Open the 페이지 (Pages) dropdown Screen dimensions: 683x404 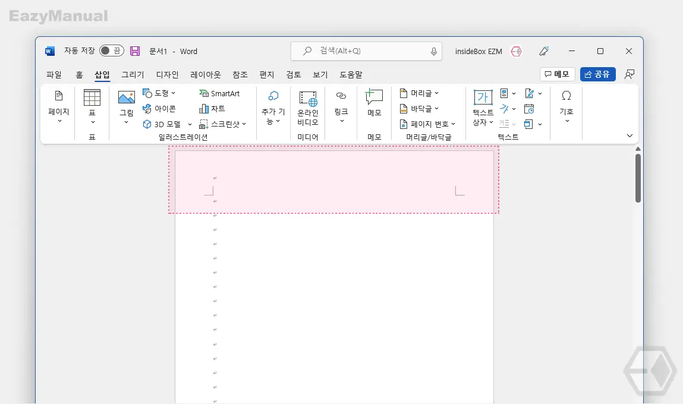click(x=59, y=108)
